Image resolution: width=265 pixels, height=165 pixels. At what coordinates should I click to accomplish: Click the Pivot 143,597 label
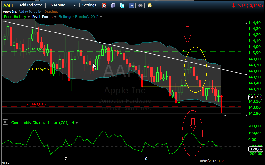pos(38,69)
